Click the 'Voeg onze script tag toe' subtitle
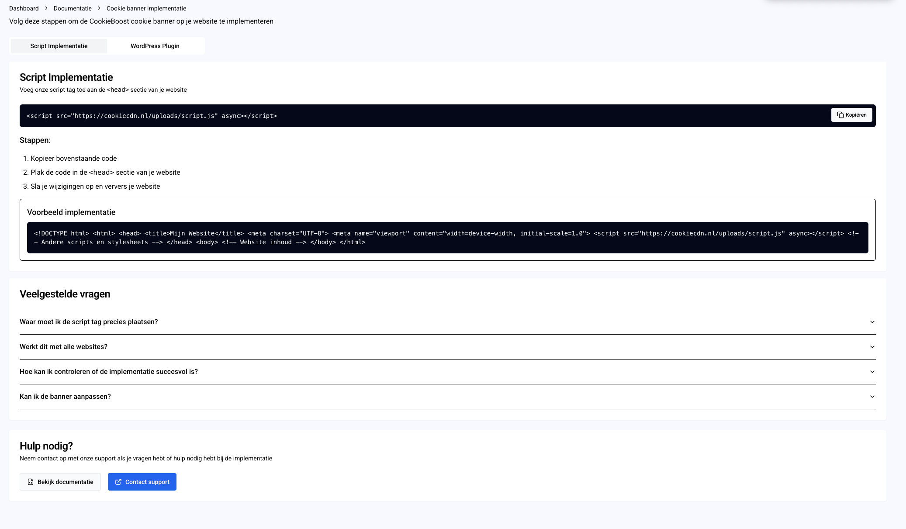The width and height of the screenshot is (906, 529). 103,90
